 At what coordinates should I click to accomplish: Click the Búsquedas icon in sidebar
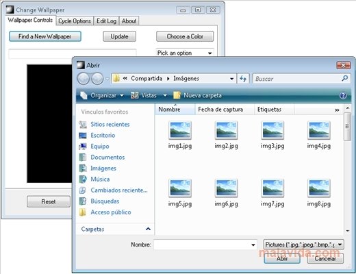tap(83, 201)
